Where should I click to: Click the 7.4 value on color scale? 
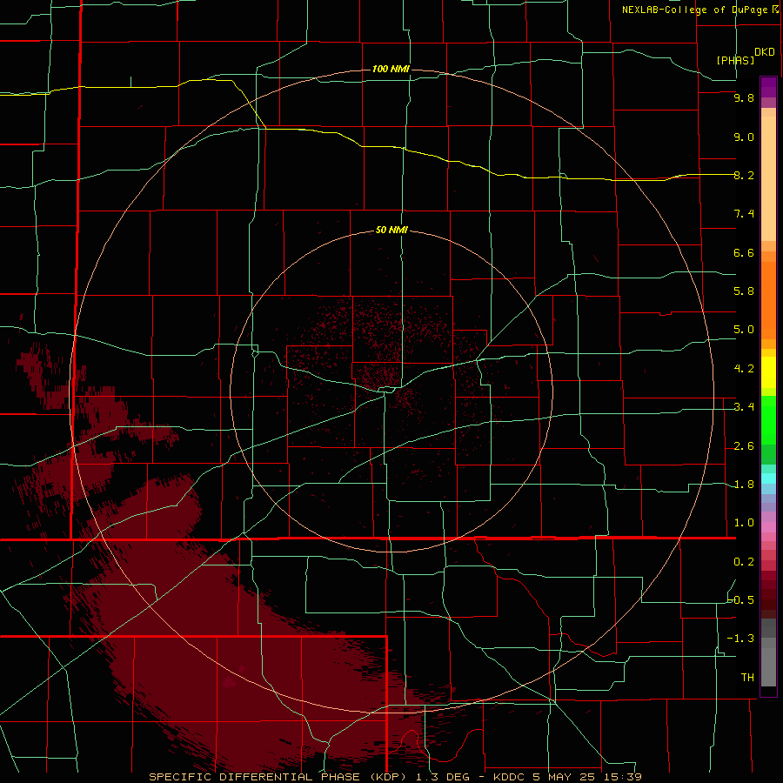(744, 214)
